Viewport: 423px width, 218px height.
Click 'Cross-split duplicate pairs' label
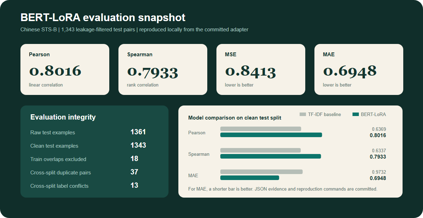click(x=61, y=173)
